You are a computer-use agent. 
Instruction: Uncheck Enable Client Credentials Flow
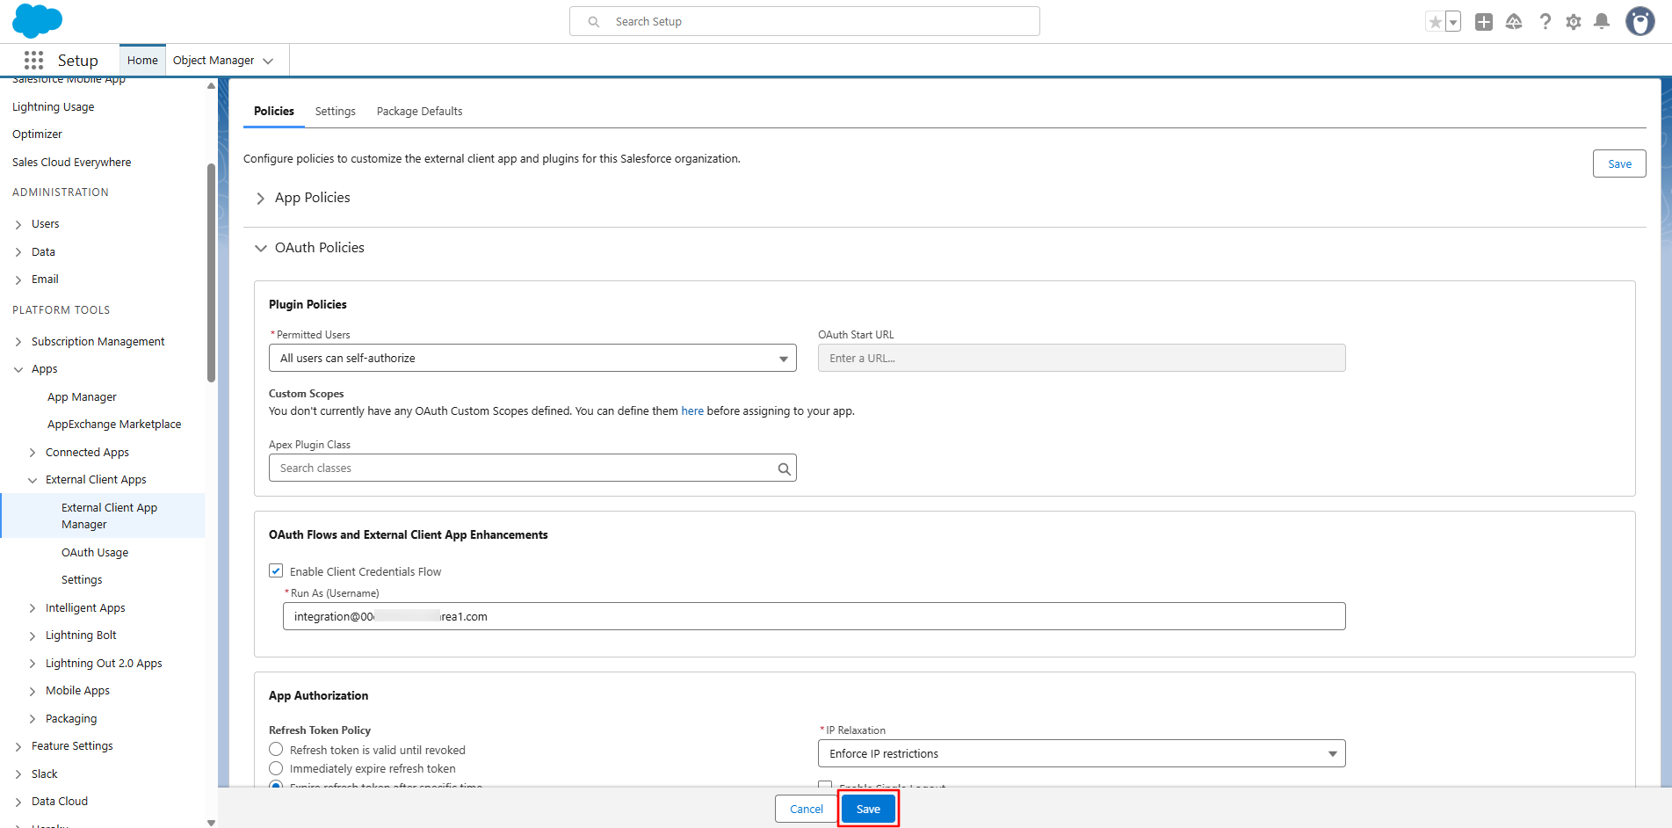[276, 570]
